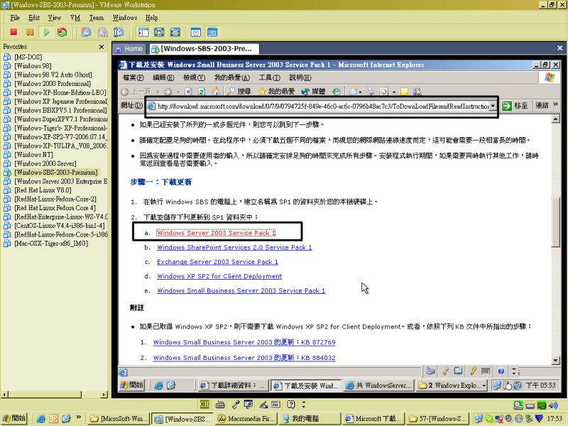Open IE Favorites star (我的最愛) button
The image size is (568, 426).
276,92
